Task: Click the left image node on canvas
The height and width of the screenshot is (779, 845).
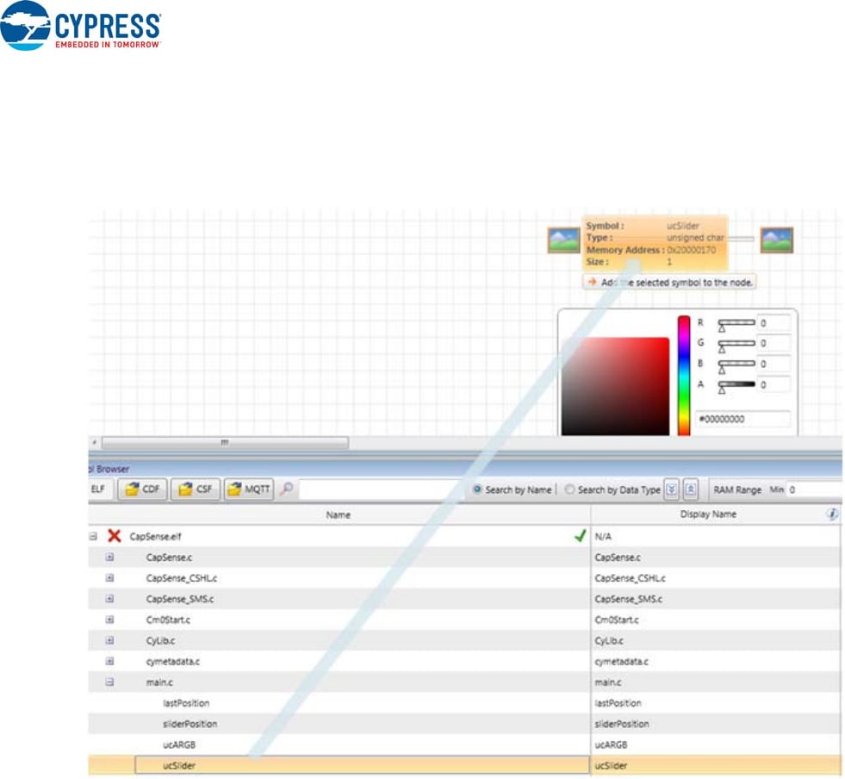Action: (x=564, y=240)
